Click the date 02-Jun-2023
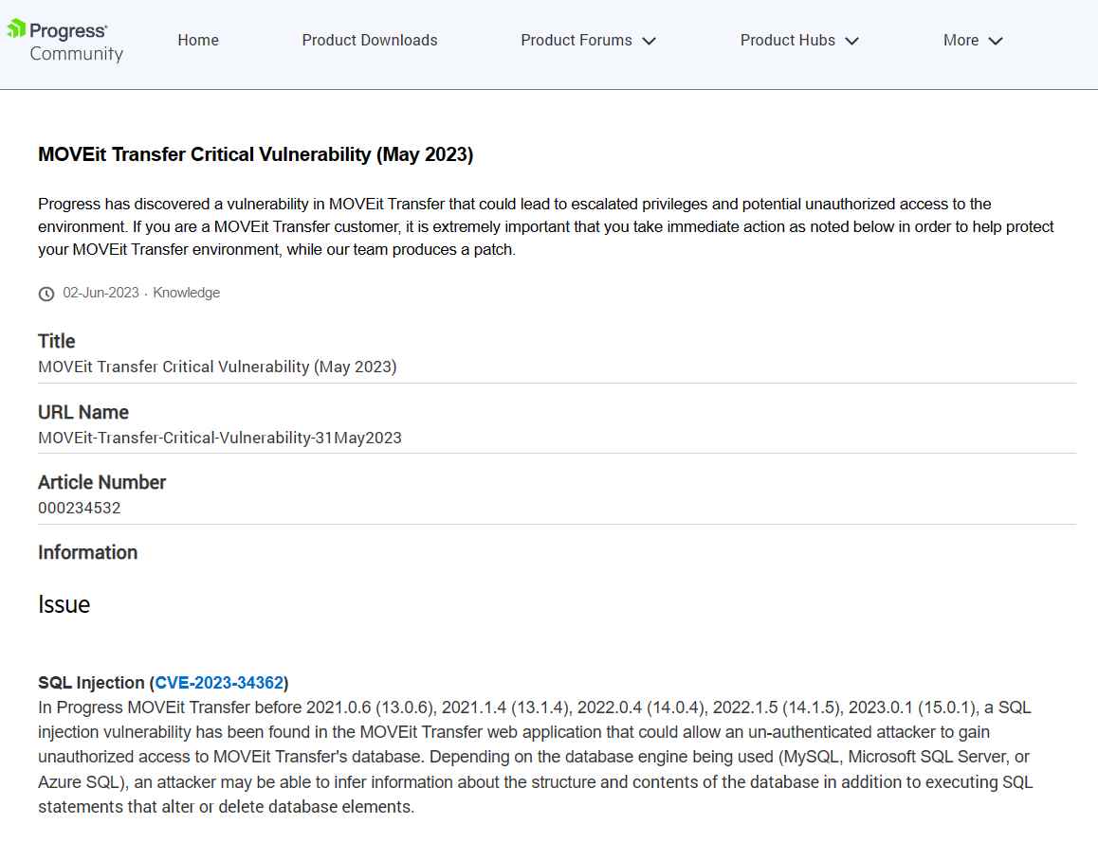This screenshot has height=842, width=1098. pyautogui.click(x=101, y=293)
